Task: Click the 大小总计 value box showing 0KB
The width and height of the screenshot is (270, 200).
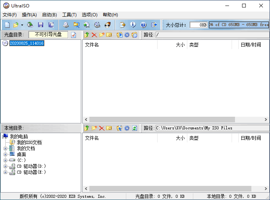Action: tap(198, 25)
